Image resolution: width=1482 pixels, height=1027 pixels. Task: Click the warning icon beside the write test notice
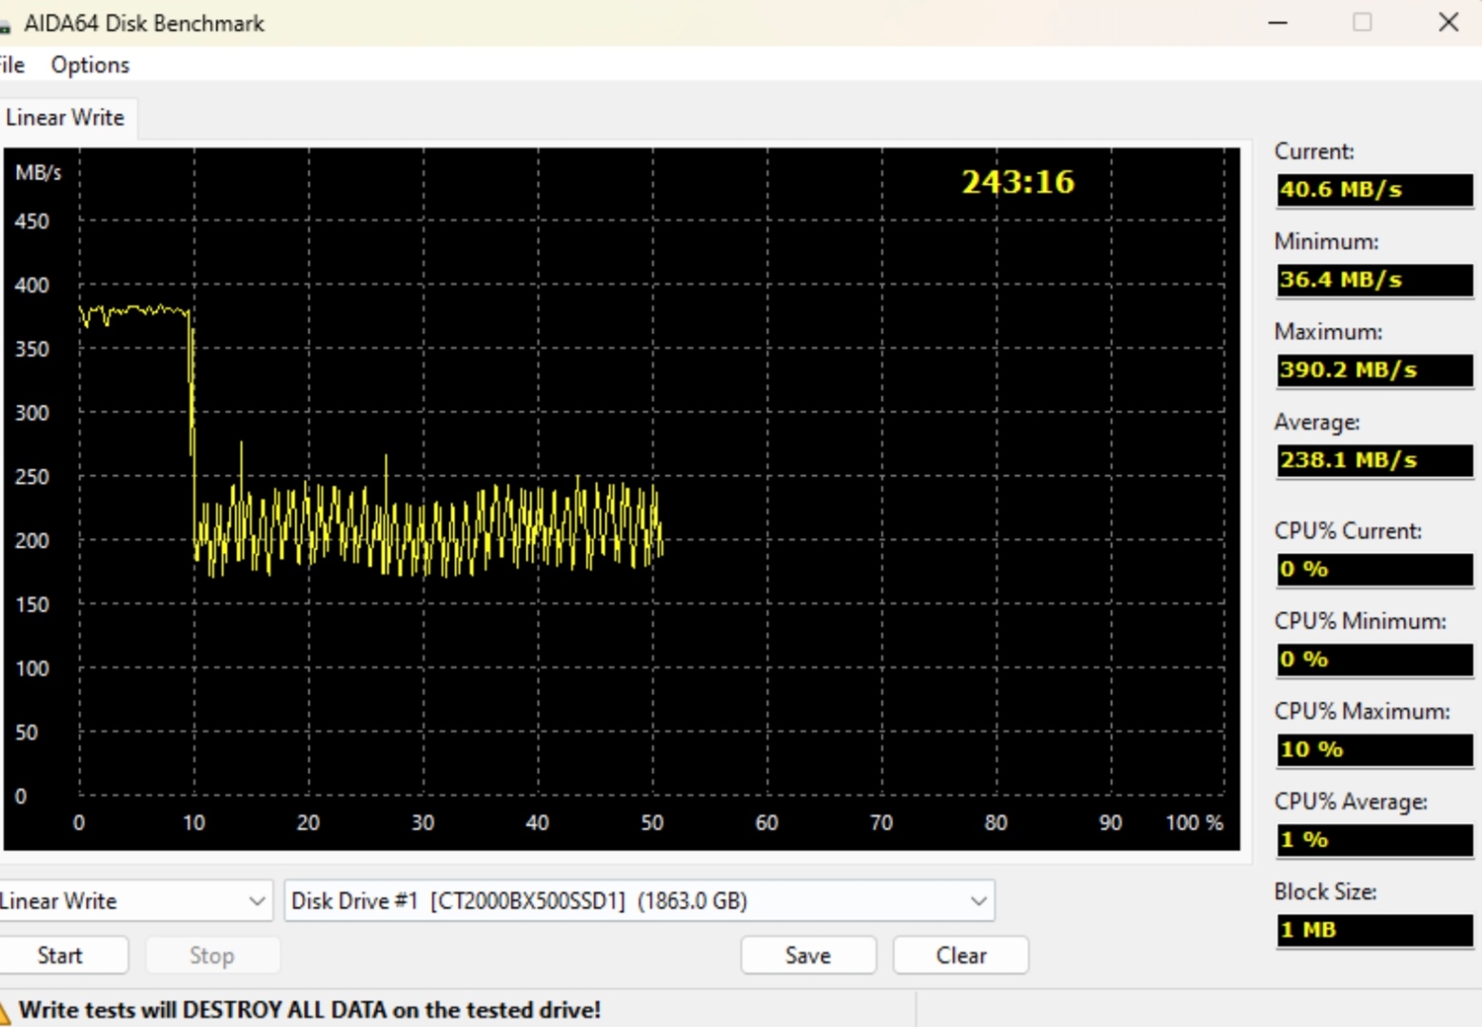(4, 1011)
